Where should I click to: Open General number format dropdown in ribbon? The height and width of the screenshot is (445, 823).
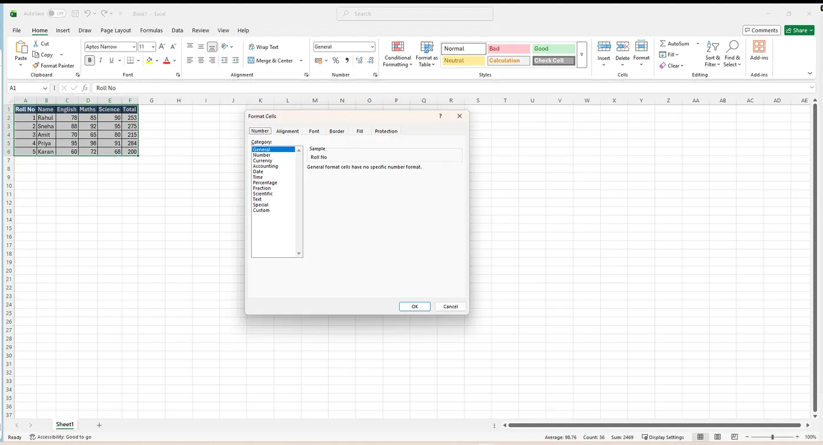pyautogui.click(x=373, y=47)
